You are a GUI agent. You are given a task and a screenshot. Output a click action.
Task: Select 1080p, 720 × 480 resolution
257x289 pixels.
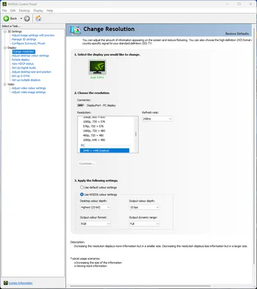coord(94,131)
